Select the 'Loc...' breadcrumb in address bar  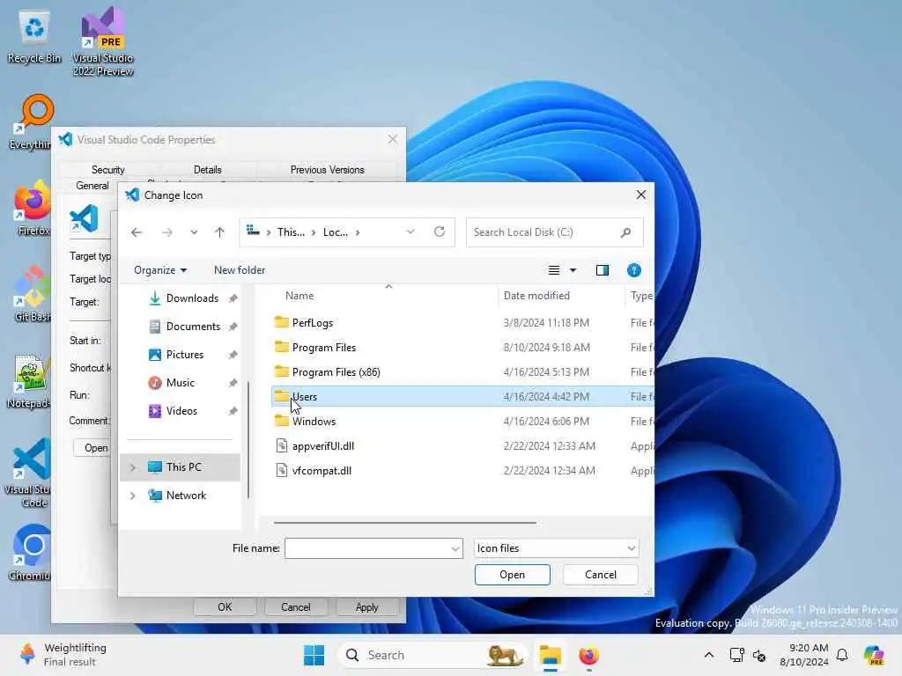(336, 232)
